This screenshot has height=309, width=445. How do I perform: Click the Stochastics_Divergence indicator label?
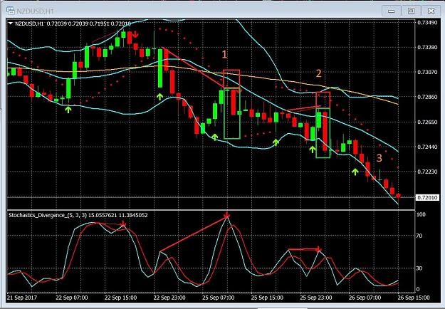78,215
